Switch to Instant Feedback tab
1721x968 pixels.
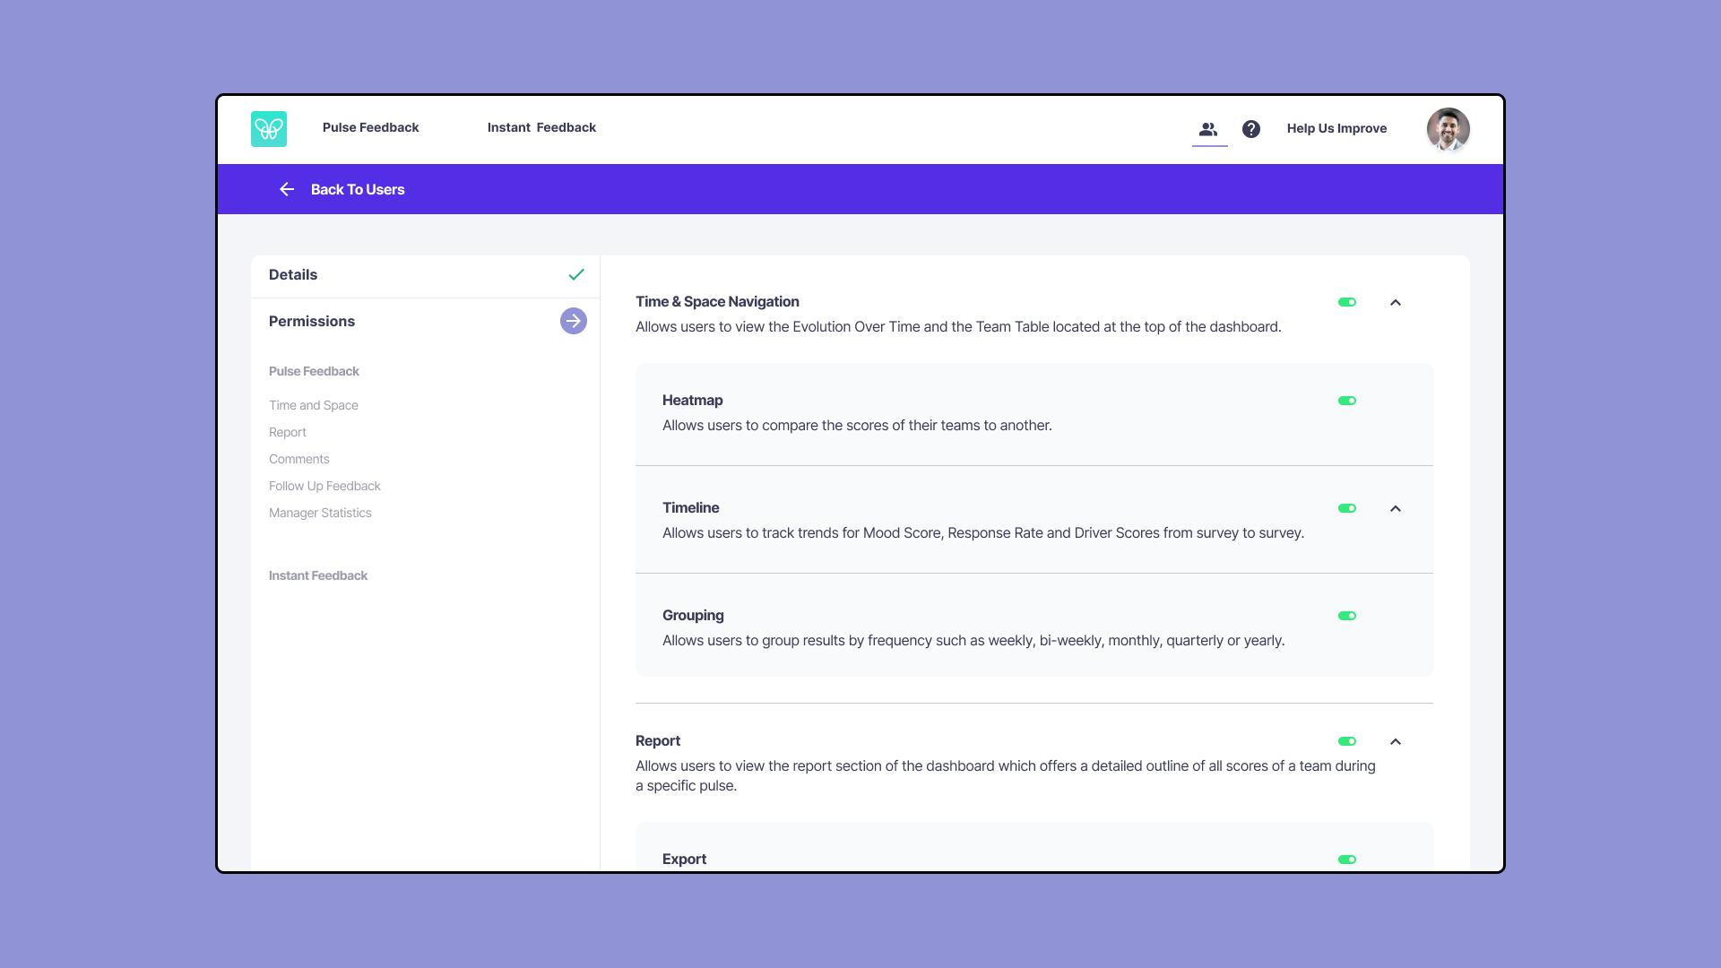(541, 127)
